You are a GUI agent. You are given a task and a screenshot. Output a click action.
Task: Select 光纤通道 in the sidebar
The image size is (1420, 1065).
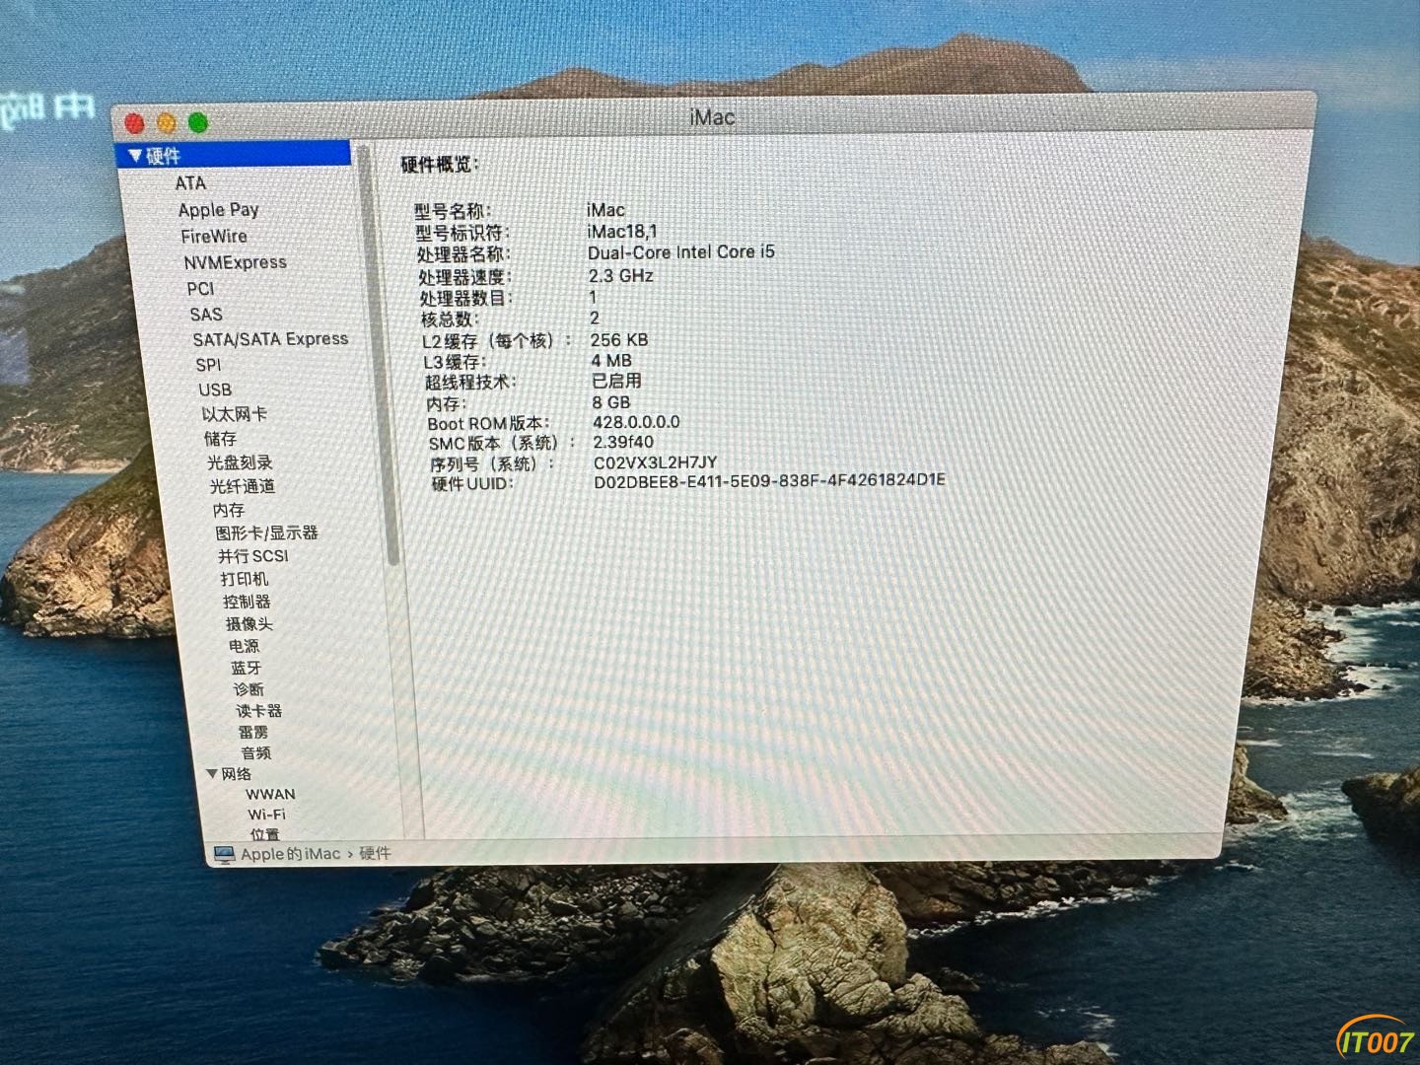click(x=242, y=486)
